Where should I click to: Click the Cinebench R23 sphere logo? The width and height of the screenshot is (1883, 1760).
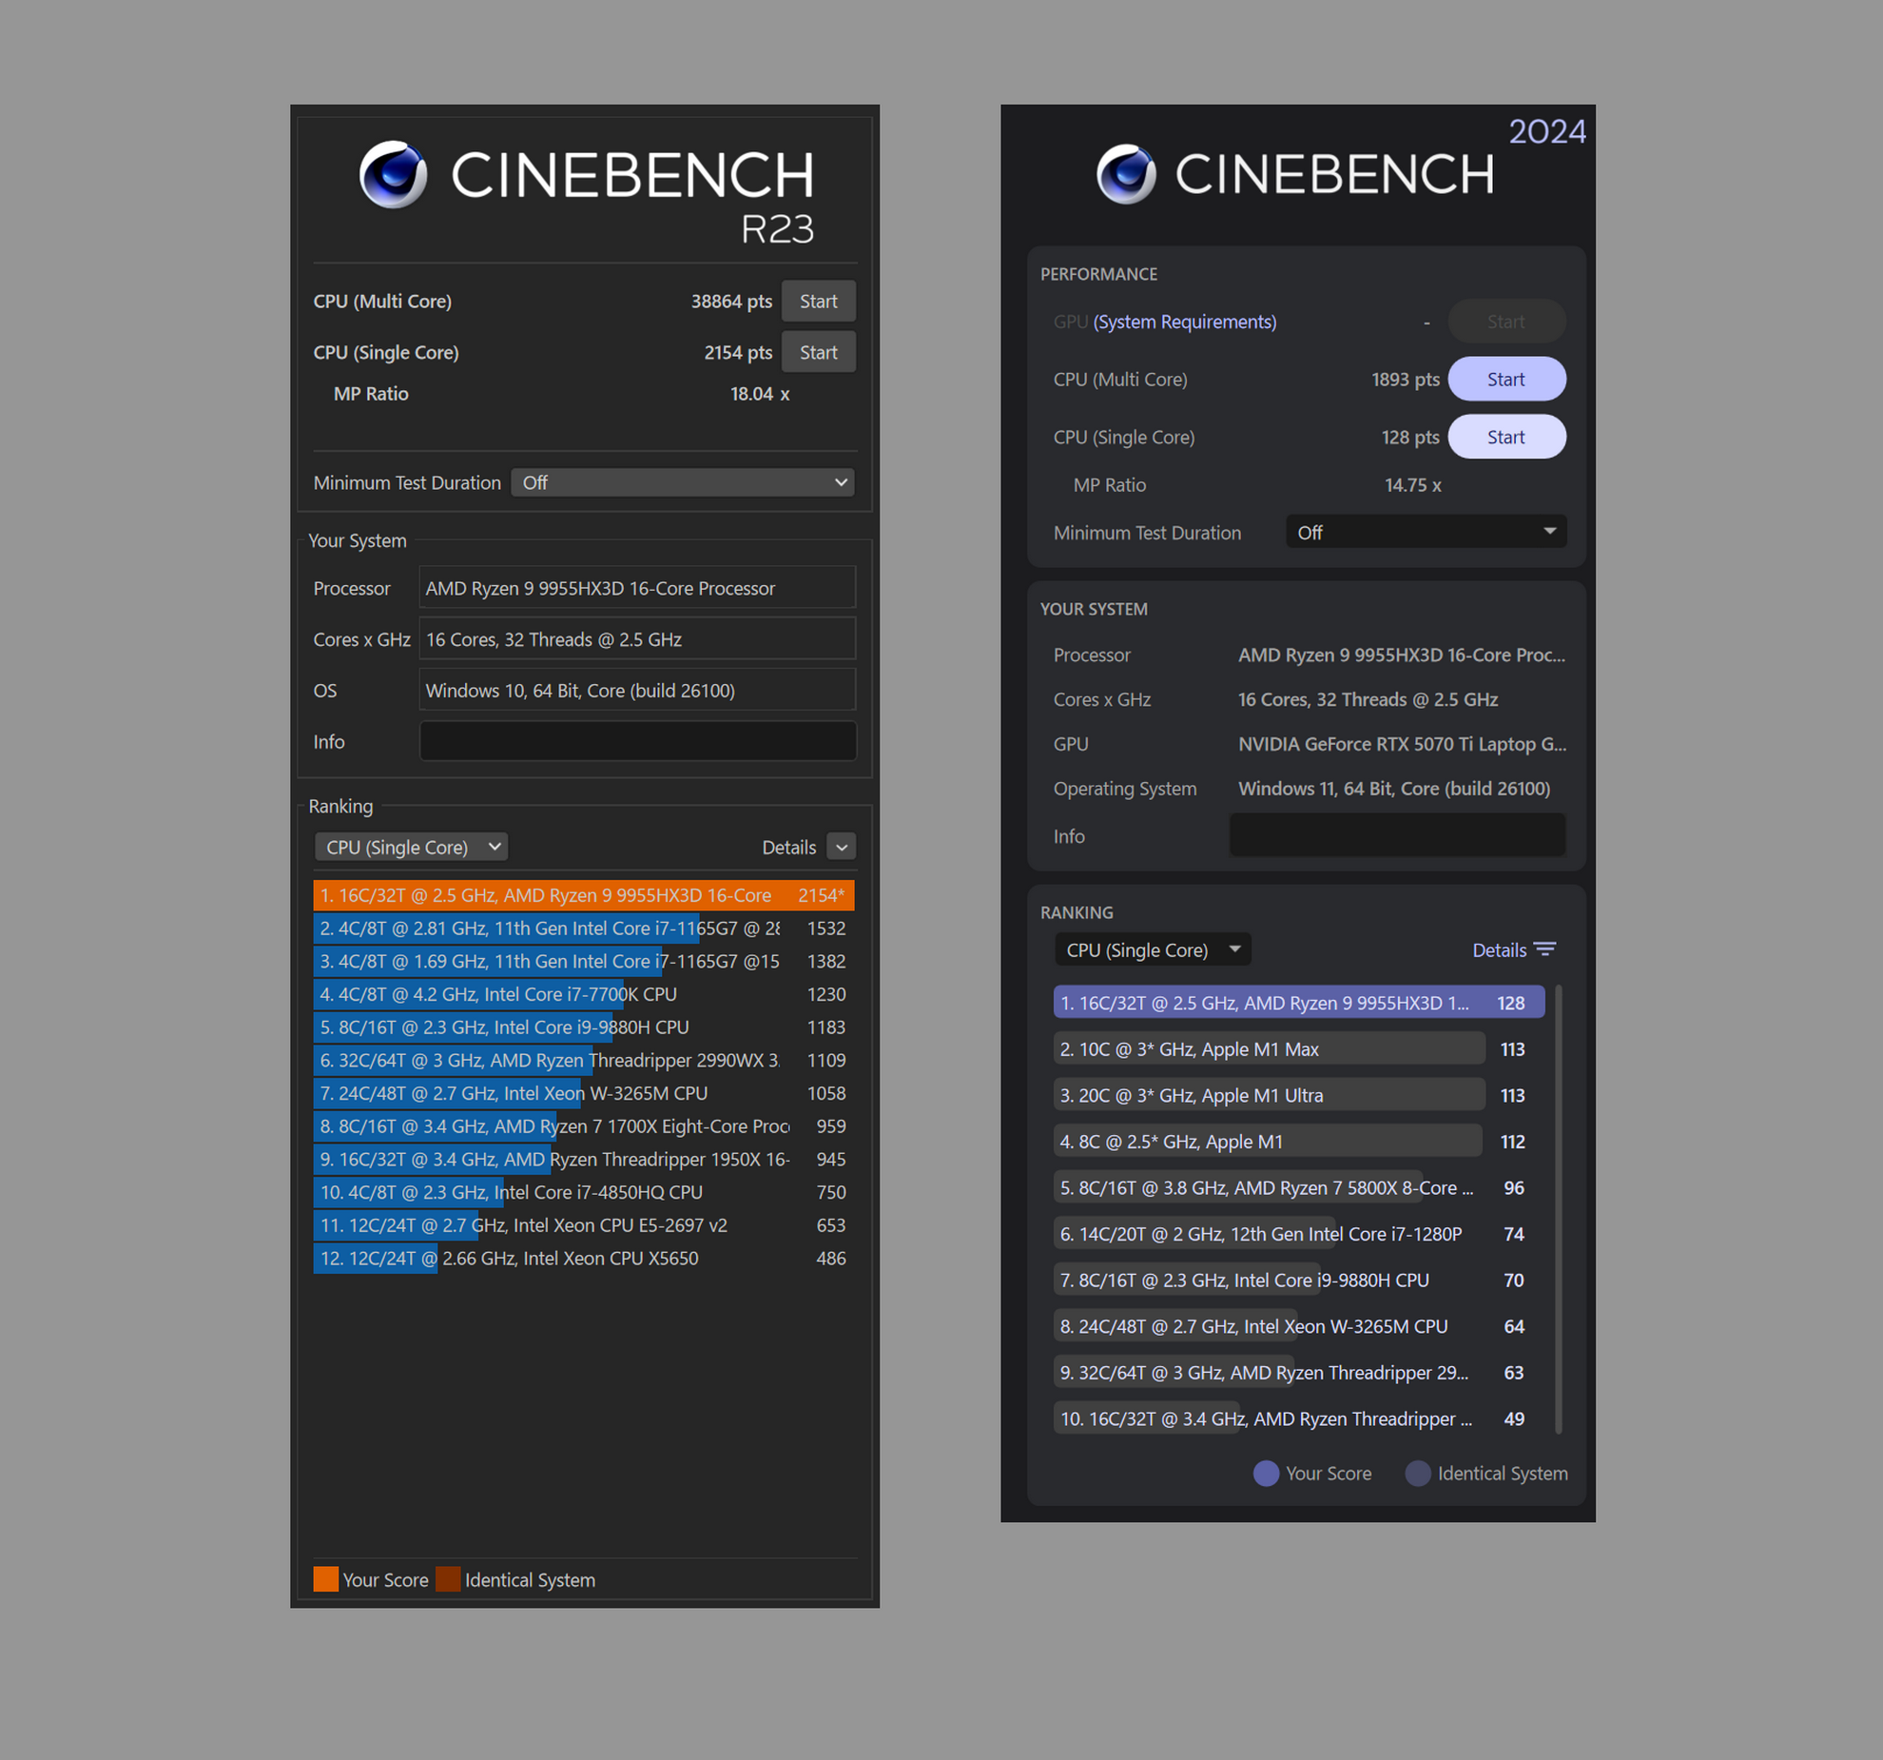pyautogui.click(x=393, y=174)
